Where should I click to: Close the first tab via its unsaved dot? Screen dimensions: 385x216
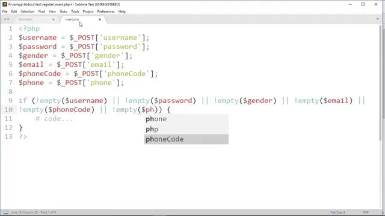(x=54, y=19)
